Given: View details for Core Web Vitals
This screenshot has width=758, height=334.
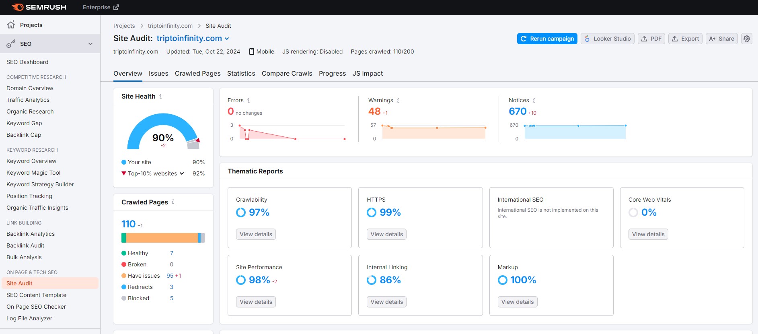Looking at the screenshot, I should click(x=648, y=234).
